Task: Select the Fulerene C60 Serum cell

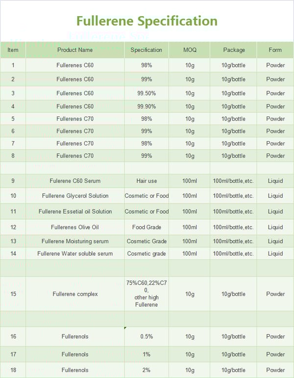Action: click(75, 181)
